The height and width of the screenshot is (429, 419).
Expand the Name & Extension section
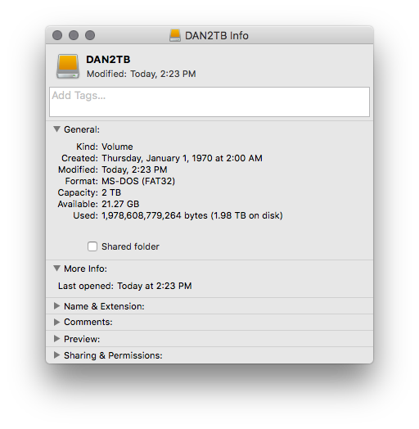coord(57,306)
